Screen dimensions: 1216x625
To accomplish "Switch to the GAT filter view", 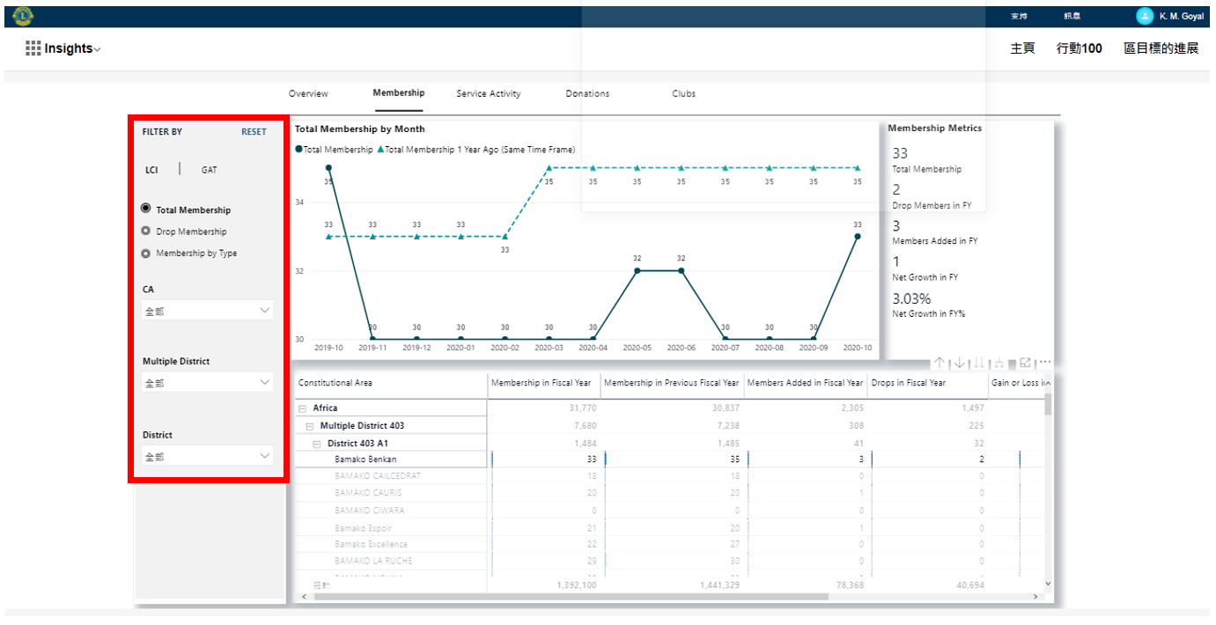I will (209, 170).
